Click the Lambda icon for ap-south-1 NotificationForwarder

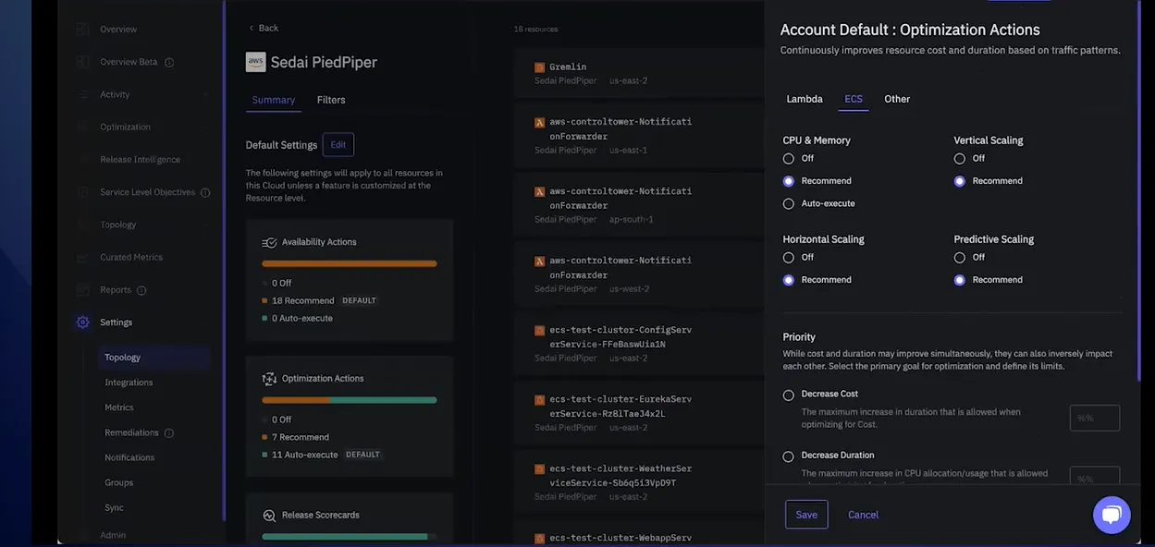pos(539,191)
